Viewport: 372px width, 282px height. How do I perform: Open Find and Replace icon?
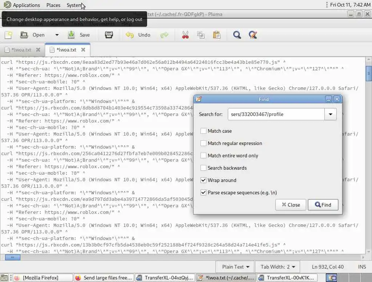253,35
